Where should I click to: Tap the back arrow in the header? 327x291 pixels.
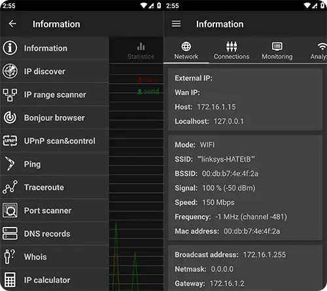tap(12, 24)
